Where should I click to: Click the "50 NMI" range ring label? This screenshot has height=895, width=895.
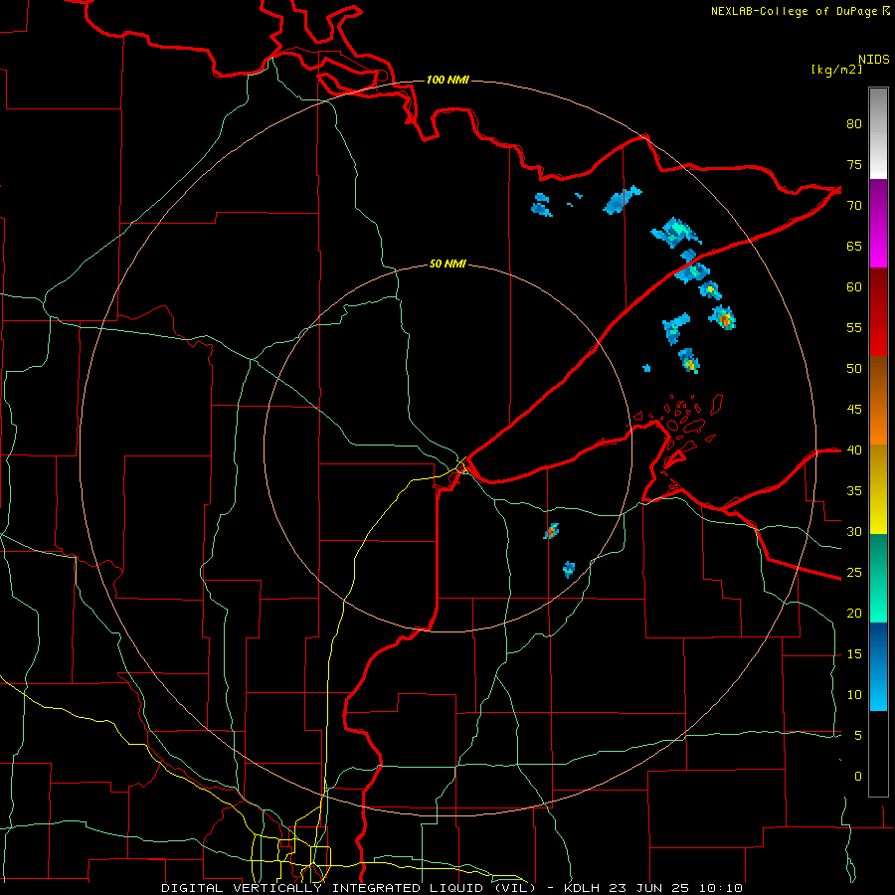pyautogui.click(x=447, y=264)
